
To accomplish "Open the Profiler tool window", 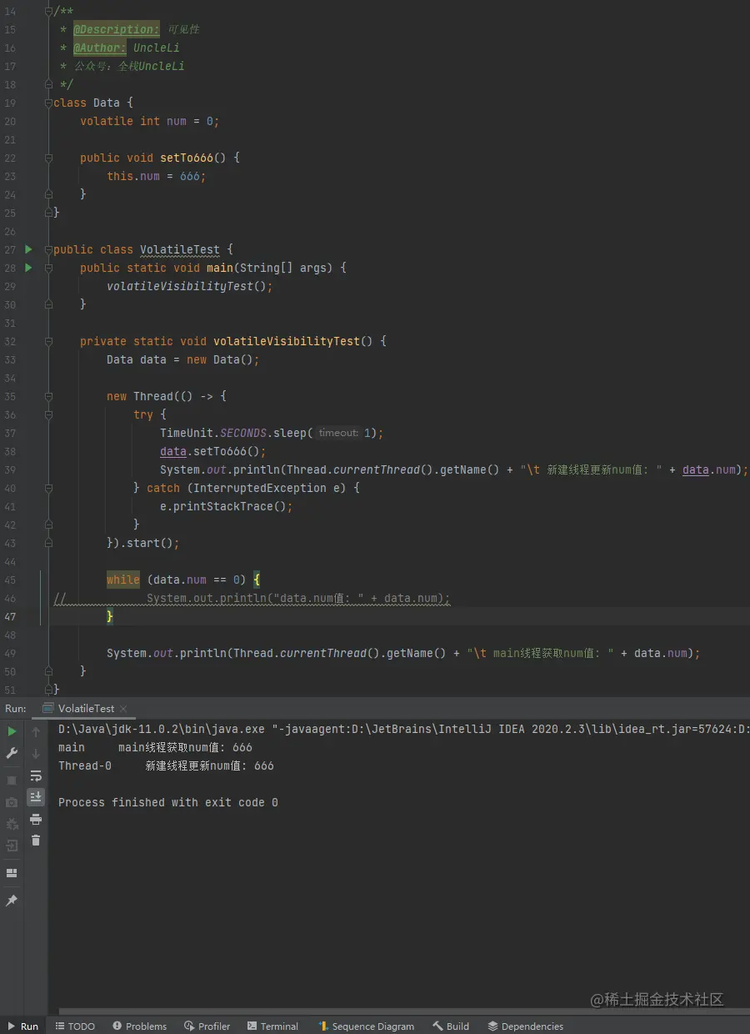I will (x=207, y=1026).
